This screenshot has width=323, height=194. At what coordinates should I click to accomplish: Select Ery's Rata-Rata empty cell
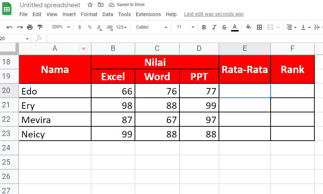click(245, 105)
